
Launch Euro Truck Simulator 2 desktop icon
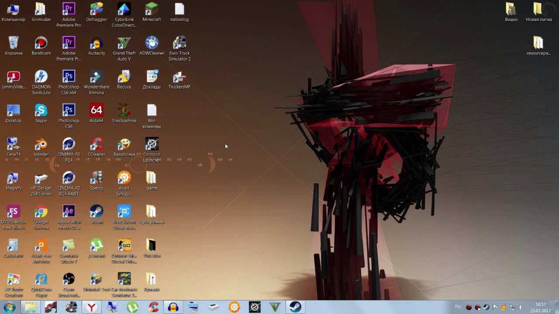179,49
